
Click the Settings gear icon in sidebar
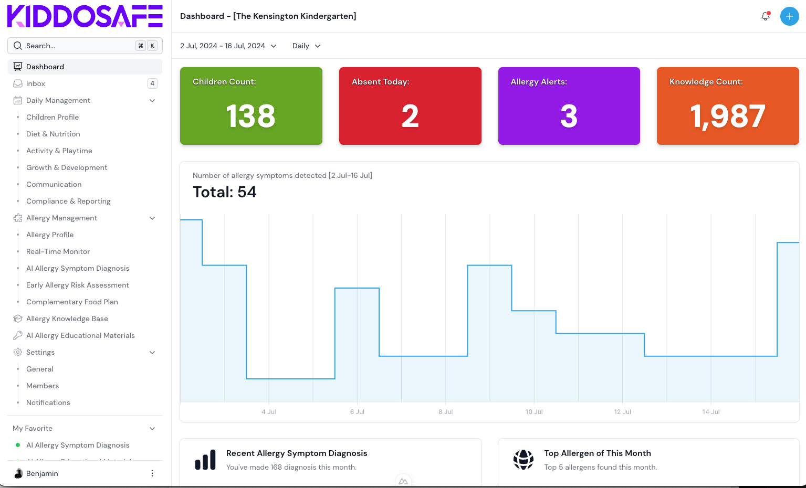pos(18,352)
